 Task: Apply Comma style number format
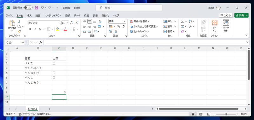(124, 26)
